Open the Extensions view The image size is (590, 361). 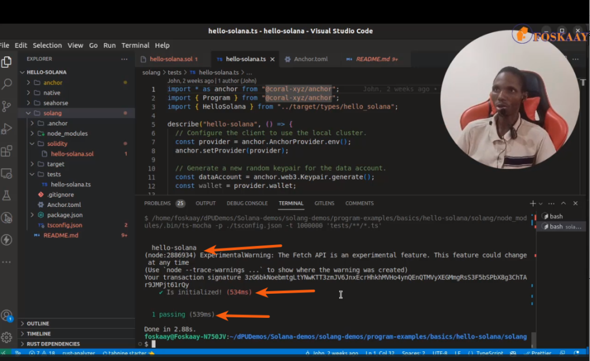6,151
